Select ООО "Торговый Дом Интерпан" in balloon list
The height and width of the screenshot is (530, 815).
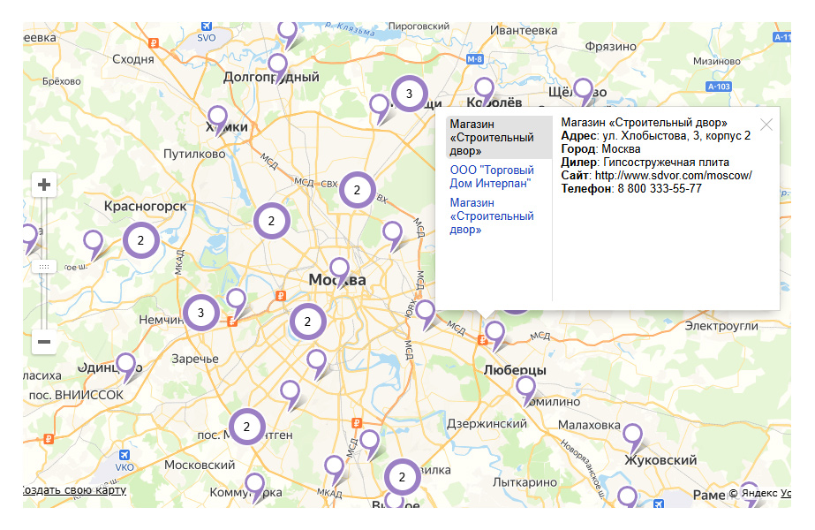pyautogui.click(x=492, y=177)
